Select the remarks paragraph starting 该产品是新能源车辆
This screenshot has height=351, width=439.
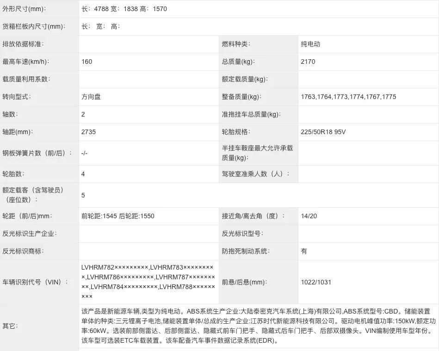click(x=259, y=326)
